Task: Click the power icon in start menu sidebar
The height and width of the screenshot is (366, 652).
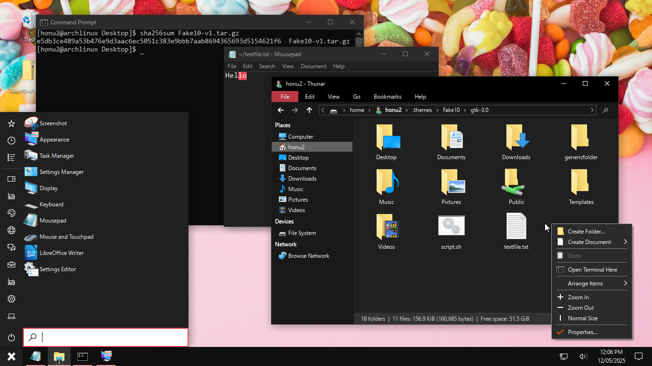Action: click(11, 337)
